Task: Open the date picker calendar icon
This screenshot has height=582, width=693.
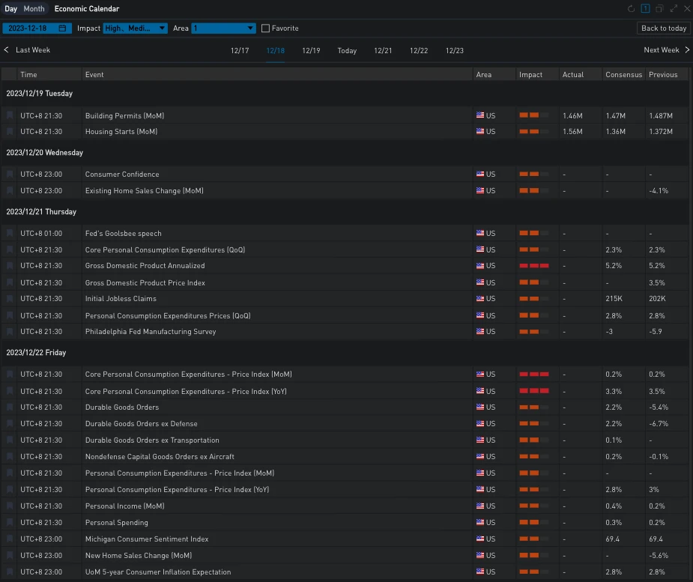Action: coord(62,28)
